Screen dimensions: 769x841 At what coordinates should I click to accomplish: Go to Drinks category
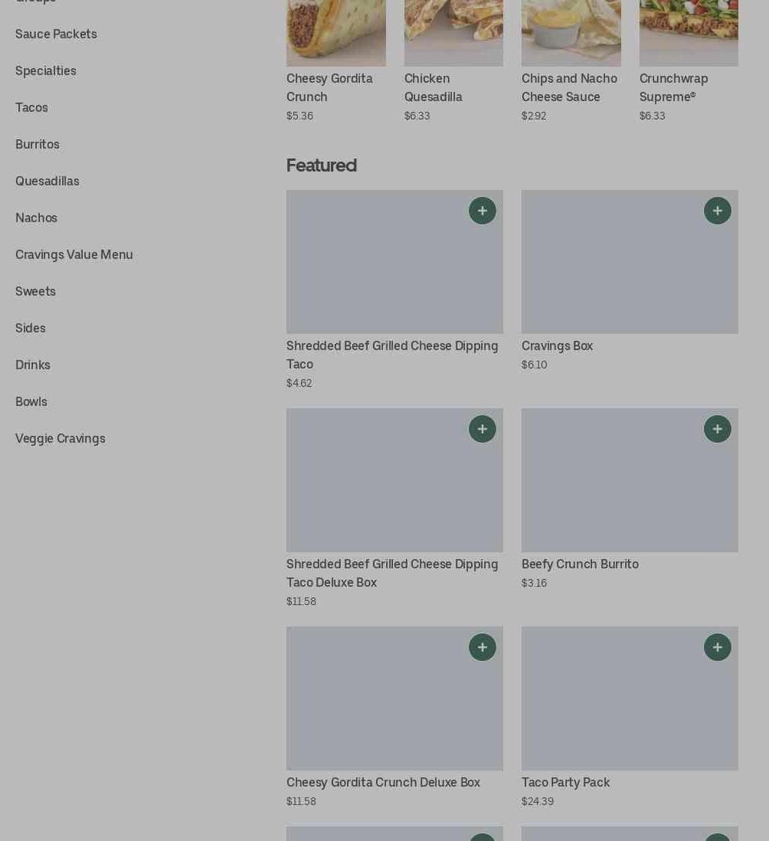coord(33,365)
